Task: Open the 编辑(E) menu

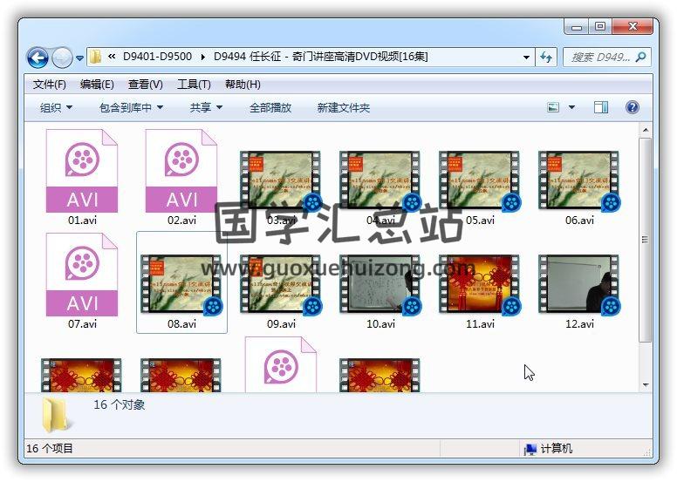Action: pos(97,85)
